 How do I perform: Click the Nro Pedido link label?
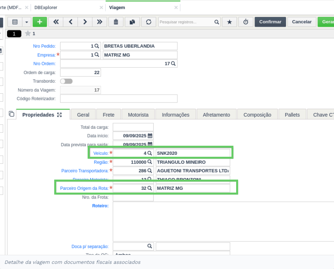pos(44,46)
